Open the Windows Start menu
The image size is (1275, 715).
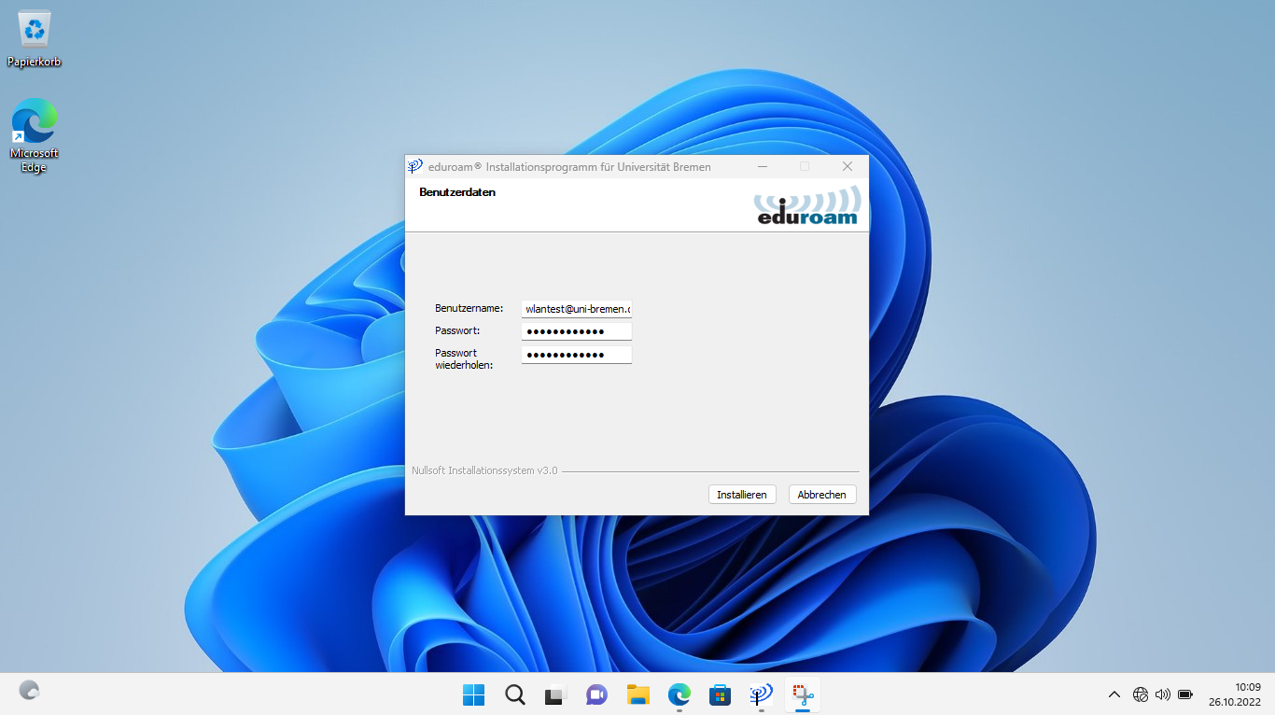[474, 694]
